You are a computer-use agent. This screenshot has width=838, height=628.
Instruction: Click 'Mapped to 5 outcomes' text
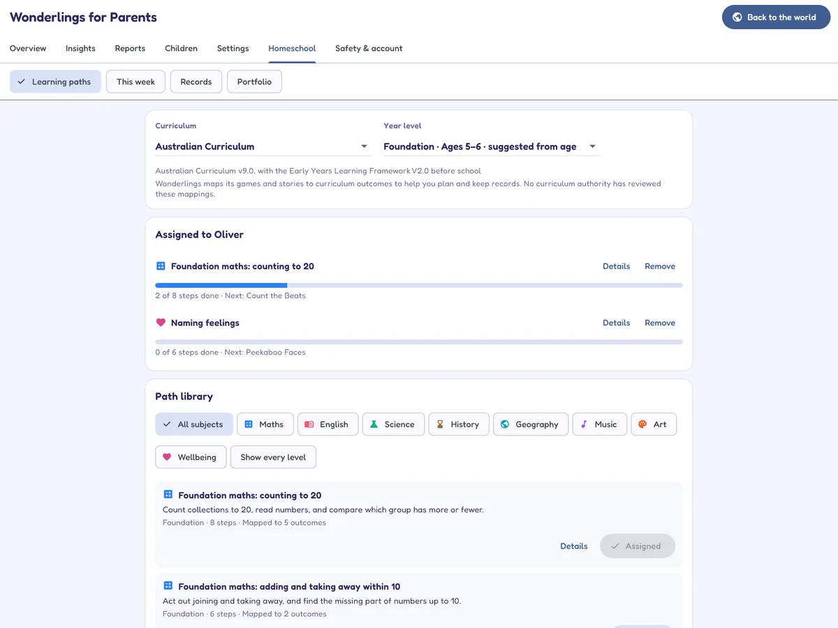284,523
